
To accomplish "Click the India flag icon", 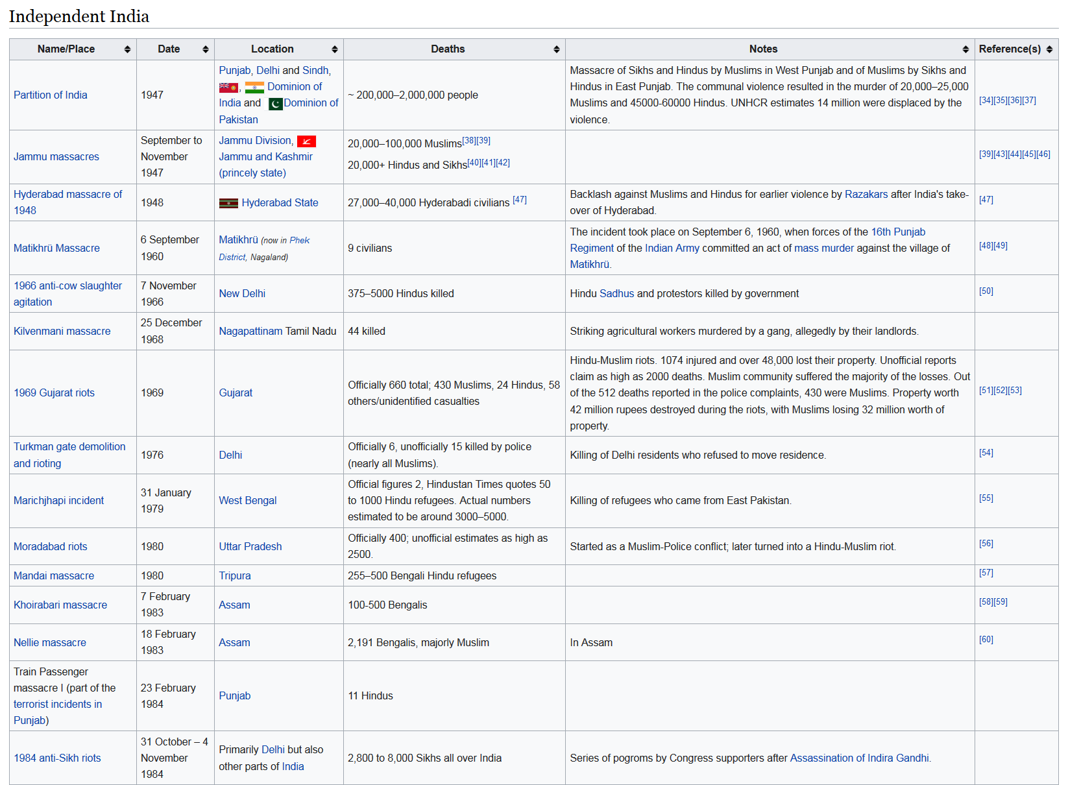I will [x=254, y=87].
